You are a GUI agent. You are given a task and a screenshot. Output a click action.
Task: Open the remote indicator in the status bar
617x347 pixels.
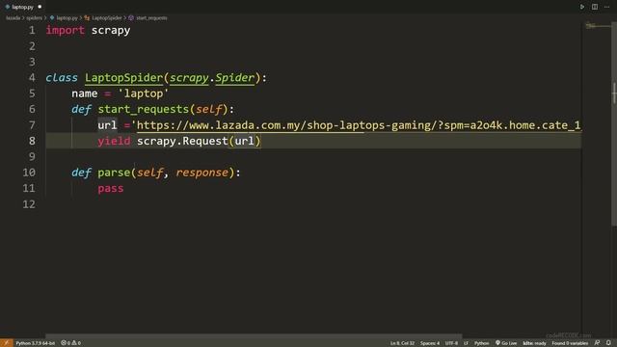(x=7, y=343)
